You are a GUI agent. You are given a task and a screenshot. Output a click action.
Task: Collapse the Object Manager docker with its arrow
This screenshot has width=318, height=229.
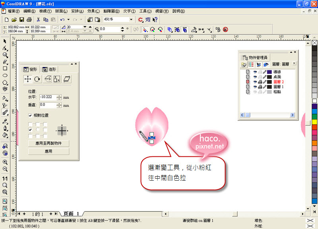(x=291, y=52)
